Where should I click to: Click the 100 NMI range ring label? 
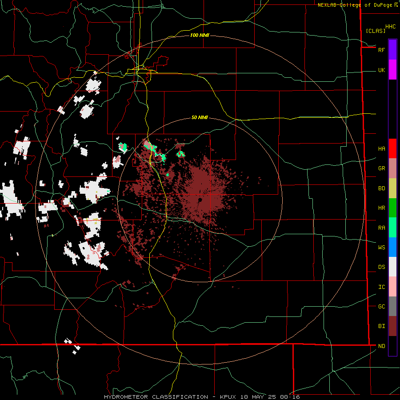pos(200,35)
